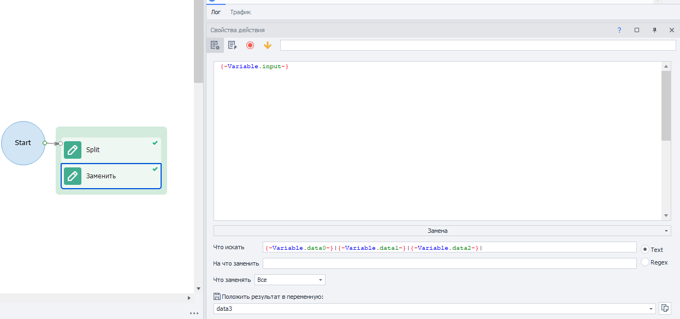The height and width of the screenshot is (319, 680).
Task: Click the Start node on the canvas
Action: click(x=23, y=143)
